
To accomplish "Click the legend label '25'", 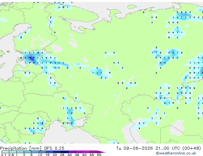I will (62, 155).
